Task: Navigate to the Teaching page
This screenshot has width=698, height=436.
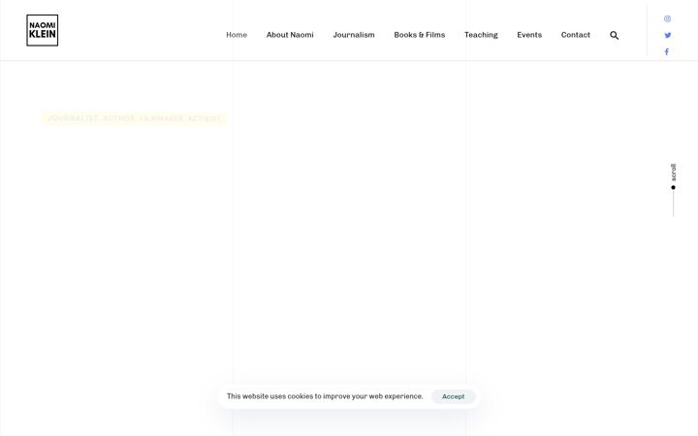Action: click(x=481, y=35)
